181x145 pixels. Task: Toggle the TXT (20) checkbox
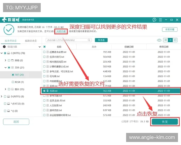(13, 75)
